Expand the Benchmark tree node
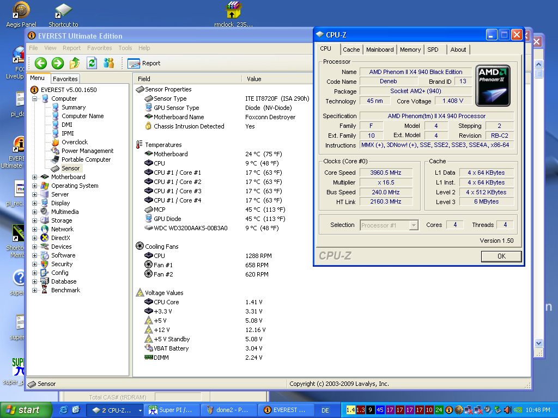 pyautogui.click(x=34, y=291)
